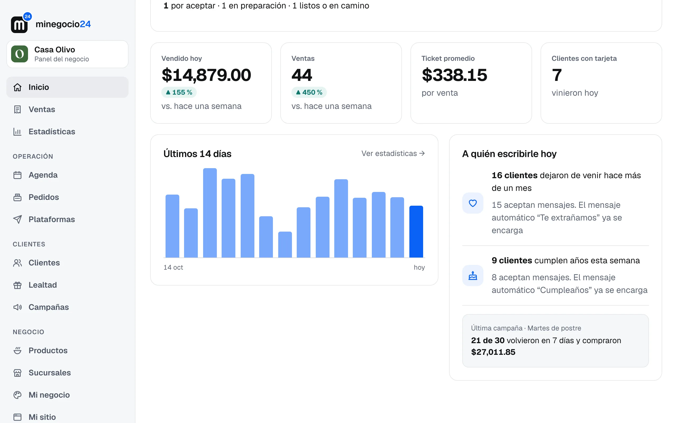Click the Inicio home icon

(x=17, y=87)
